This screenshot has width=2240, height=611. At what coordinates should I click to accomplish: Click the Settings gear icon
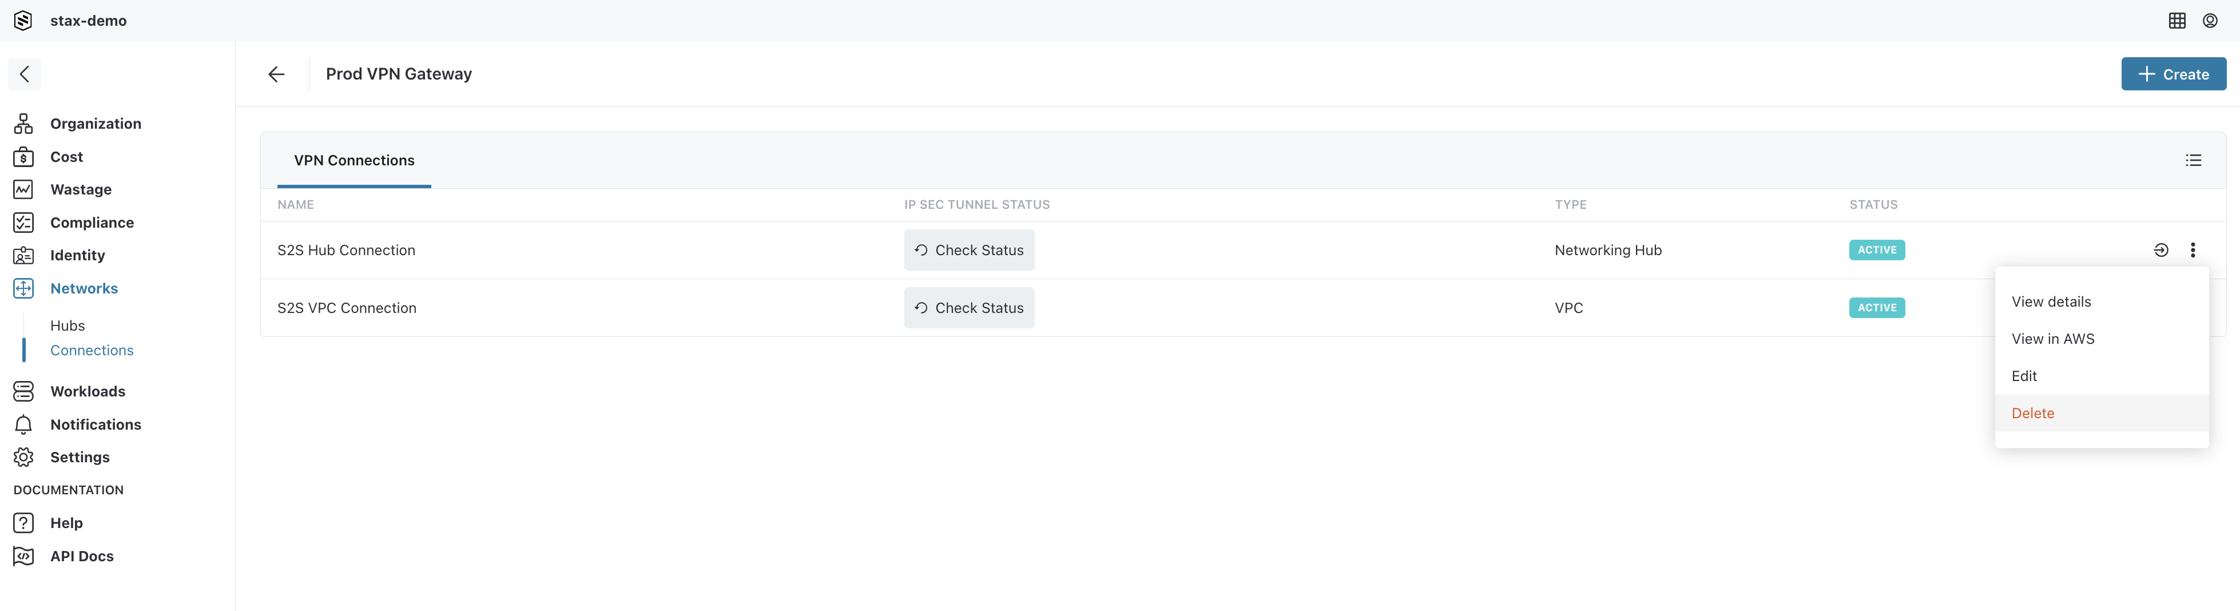23,457
